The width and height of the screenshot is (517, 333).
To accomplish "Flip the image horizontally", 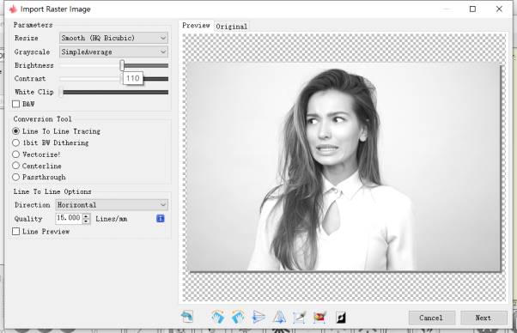I will tap(279, 318).
